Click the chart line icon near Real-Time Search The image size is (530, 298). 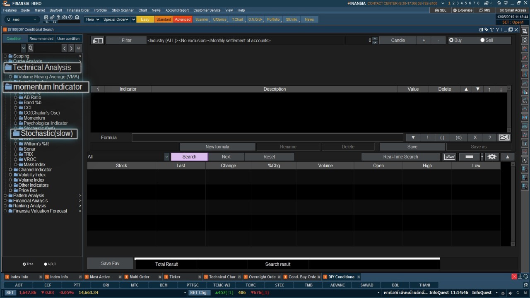(x=449, y=157)
